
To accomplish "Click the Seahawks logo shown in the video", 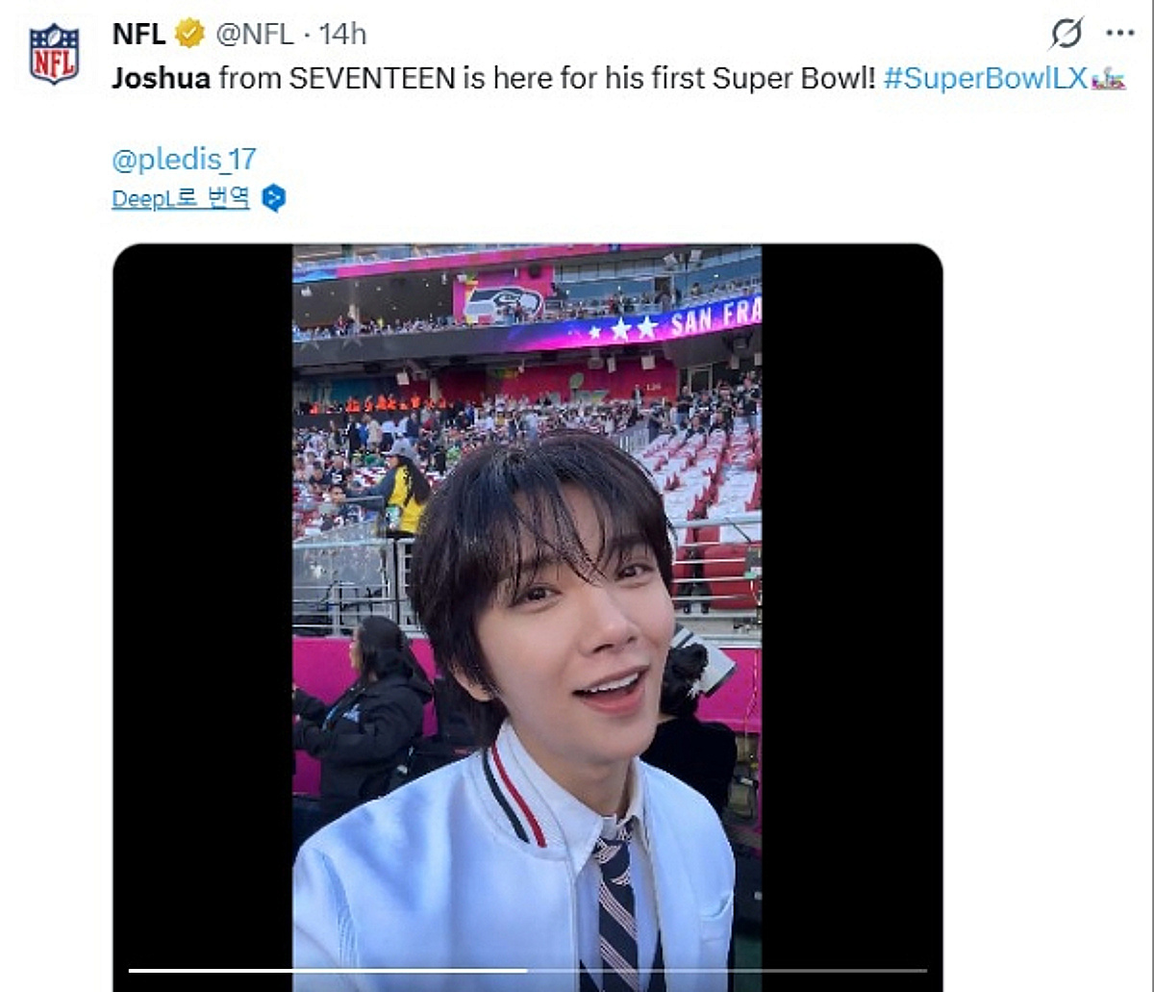I will pos(503,303).
